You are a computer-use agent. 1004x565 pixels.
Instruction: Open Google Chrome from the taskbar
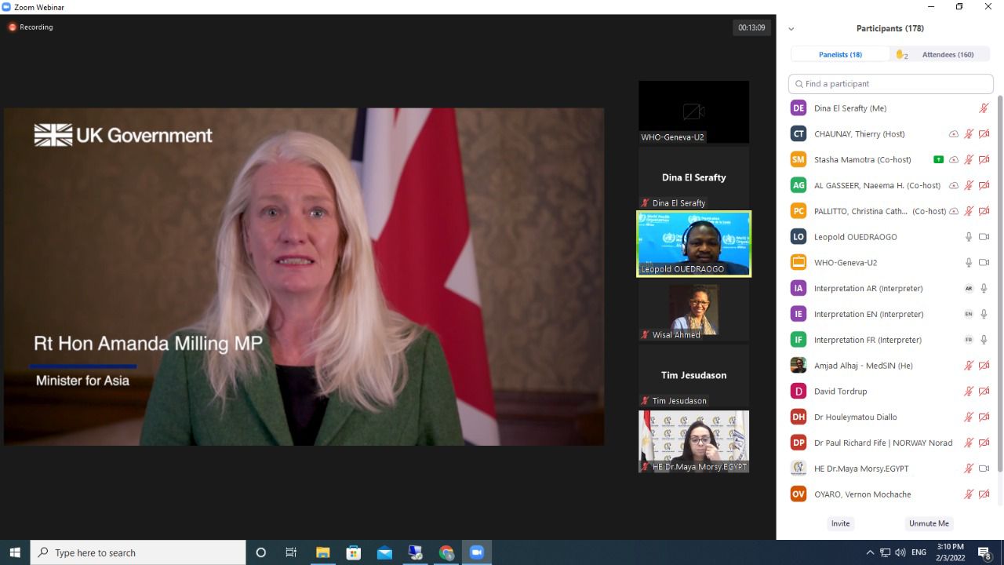tap(446, 552)
